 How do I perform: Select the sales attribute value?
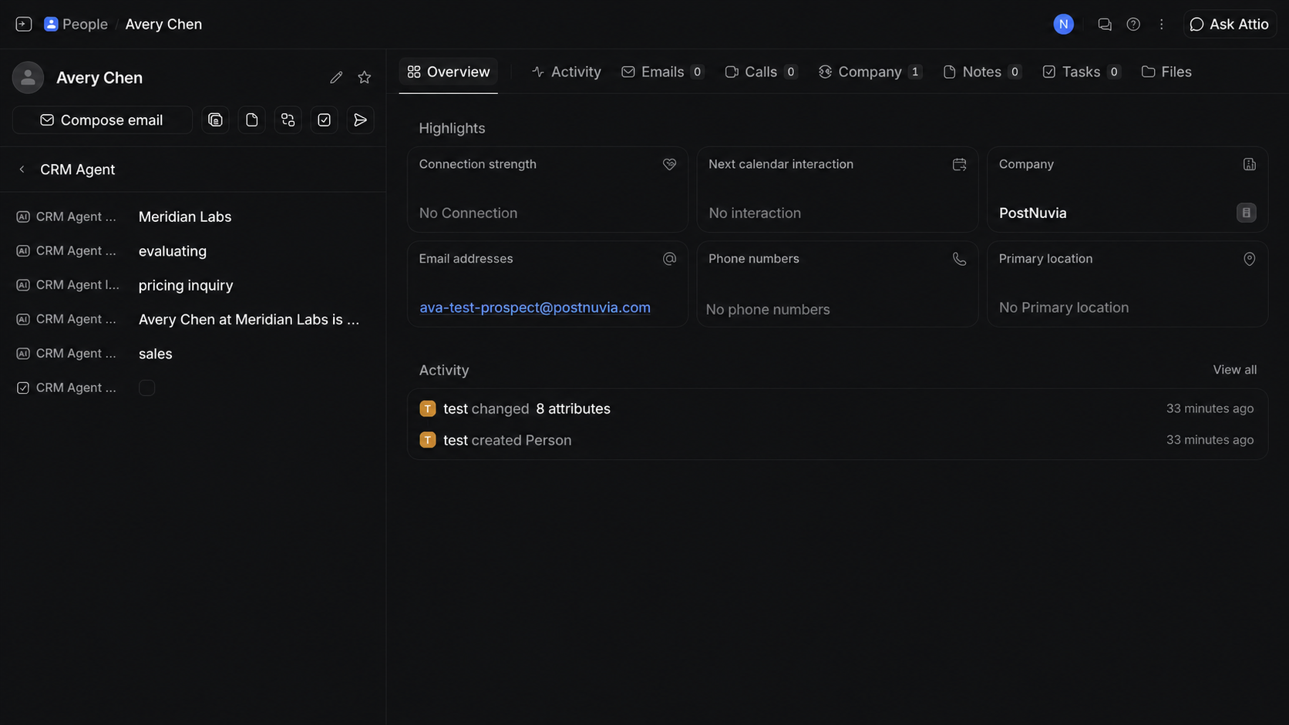click(155, 353)
